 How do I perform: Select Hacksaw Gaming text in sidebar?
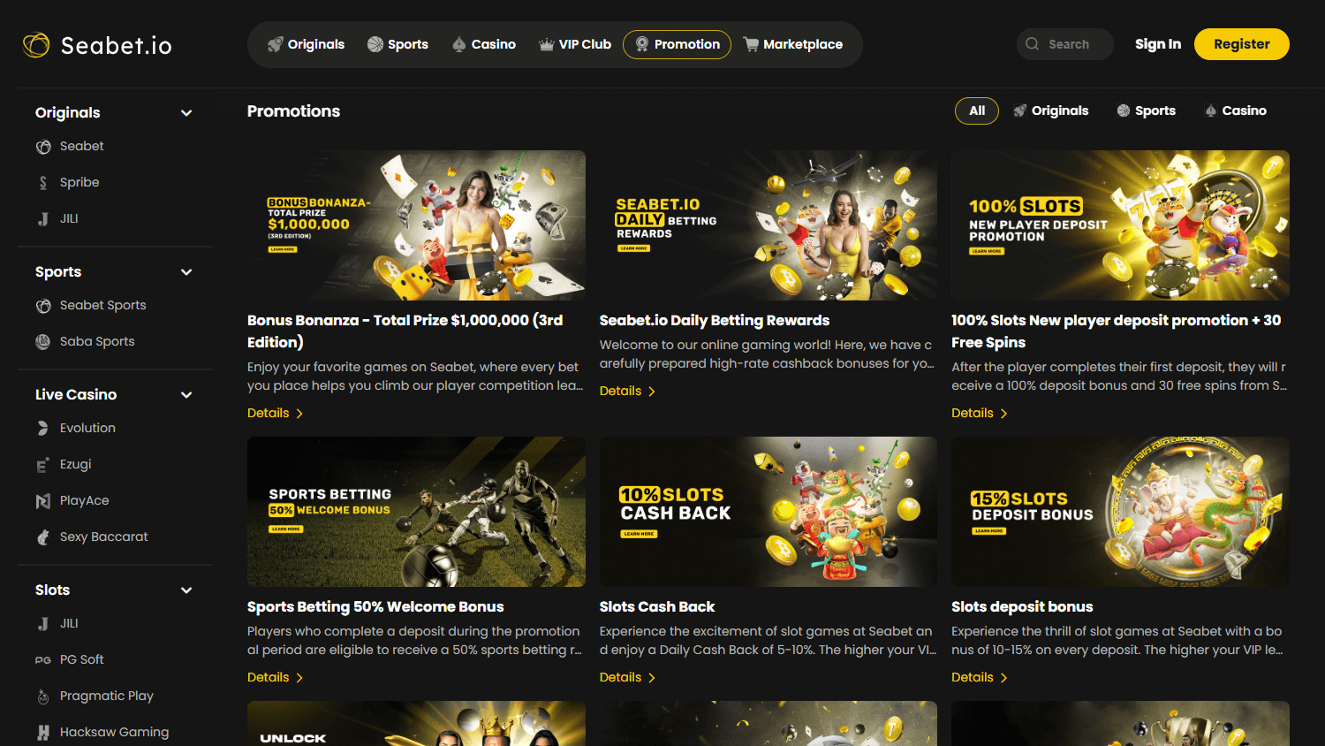tap(114, 732)
